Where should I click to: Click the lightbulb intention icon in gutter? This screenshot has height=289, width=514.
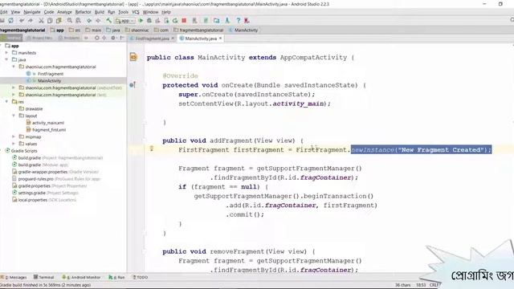[x=152, y=148]
